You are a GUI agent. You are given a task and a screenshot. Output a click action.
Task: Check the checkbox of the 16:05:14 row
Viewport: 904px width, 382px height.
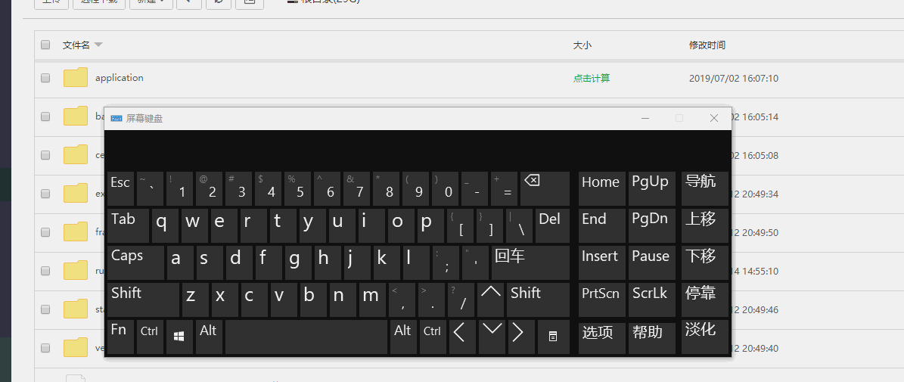coord(45,116)
